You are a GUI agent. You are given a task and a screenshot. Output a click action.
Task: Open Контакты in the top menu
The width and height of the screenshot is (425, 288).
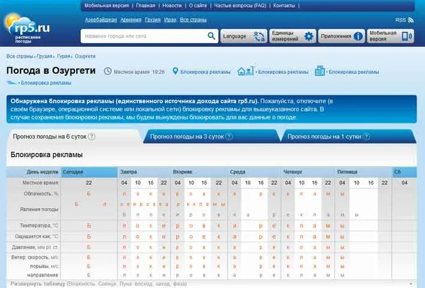284,5
